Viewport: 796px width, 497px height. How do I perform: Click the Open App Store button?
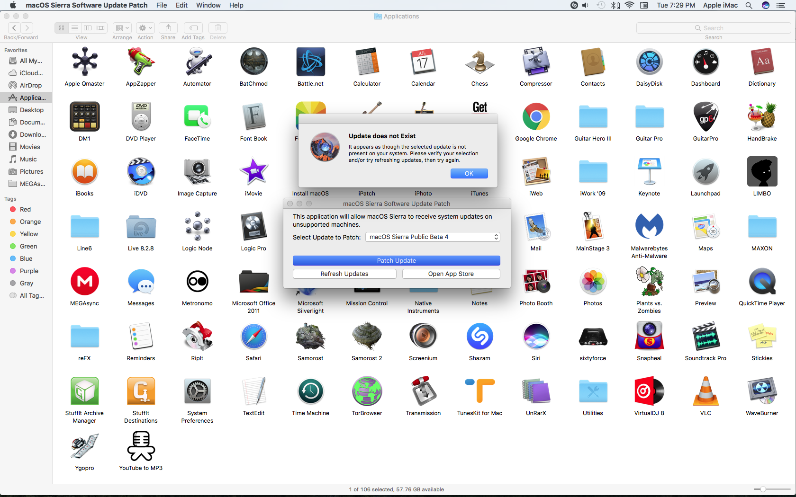(x=451, y=274)
